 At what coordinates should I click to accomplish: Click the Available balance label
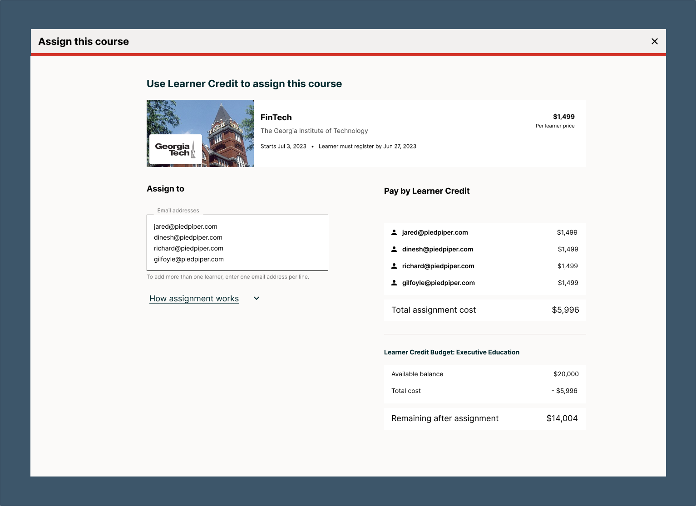point(417,374)
